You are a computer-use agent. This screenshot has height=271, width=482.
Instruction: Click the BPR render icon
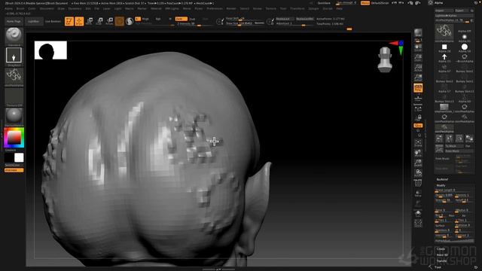(418, 32)
